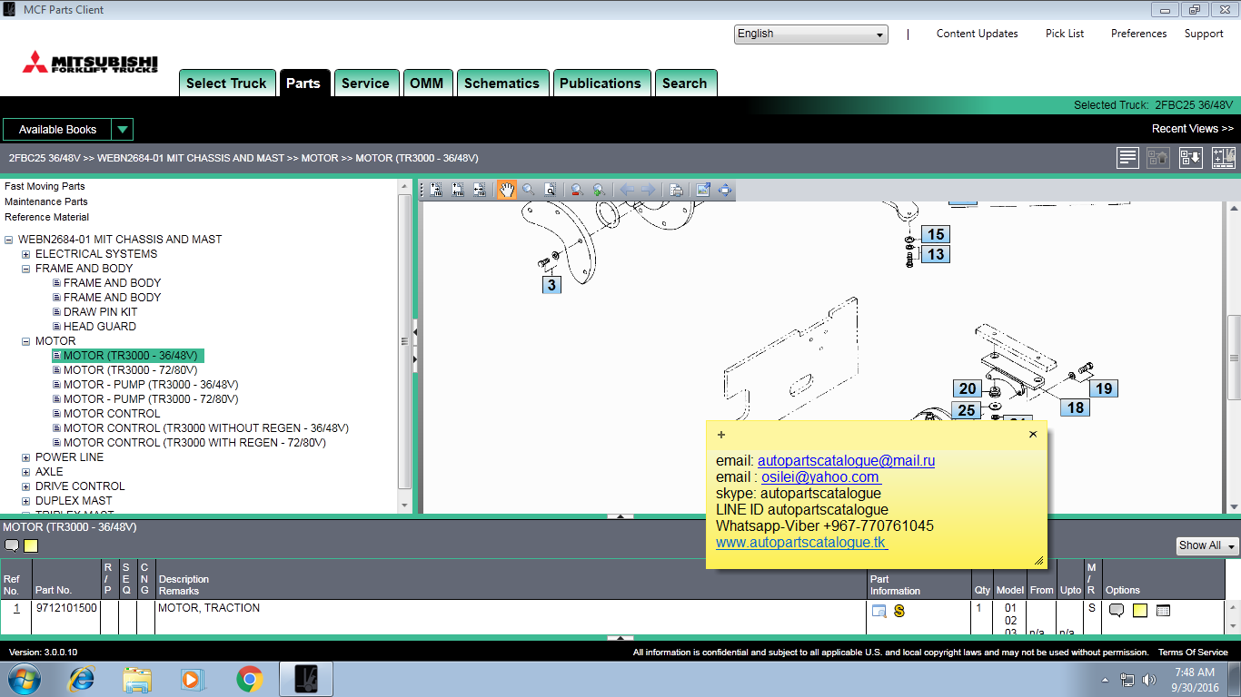Image resolution: width=1241 pixels, height=697 pixels.
Task: Open the Publications tab
Action: pos(601,83)
